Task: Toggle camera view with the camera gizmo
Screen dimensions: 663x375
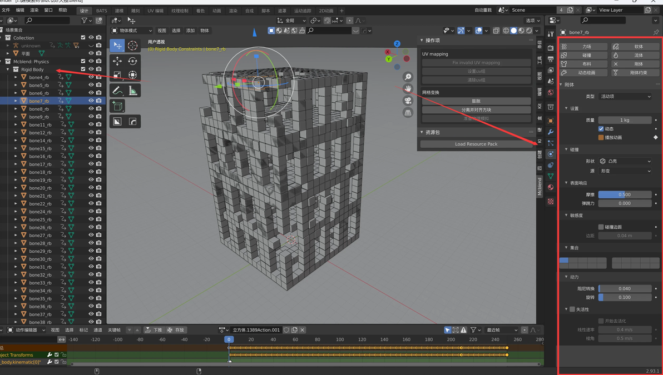Action: pos(408,101)
